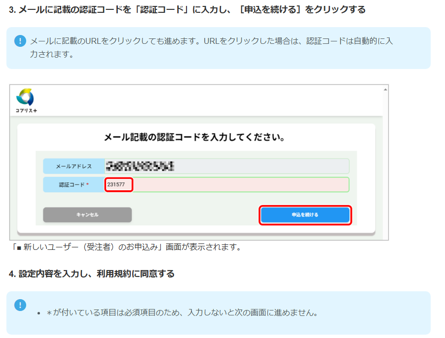445x338 pixels.
Task: Select the メールアドレス label cell
Action: click(74, 166)
